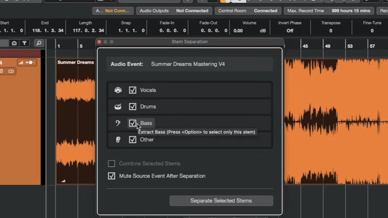Click the Other stem guitar icon

coord(118,140)
